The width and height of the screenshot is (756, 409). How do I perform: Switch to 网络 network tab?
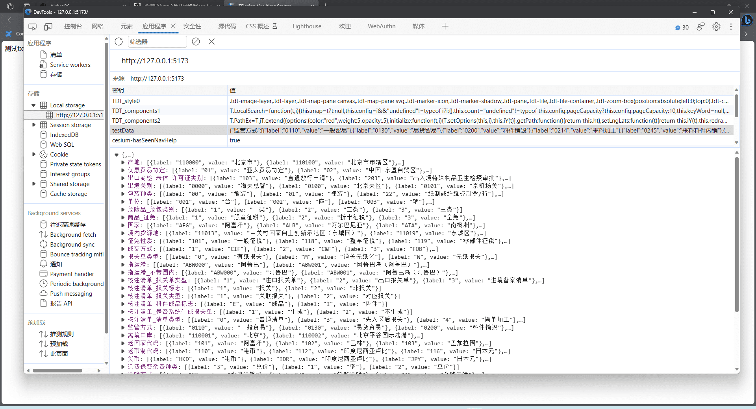[x=98, y=26]
